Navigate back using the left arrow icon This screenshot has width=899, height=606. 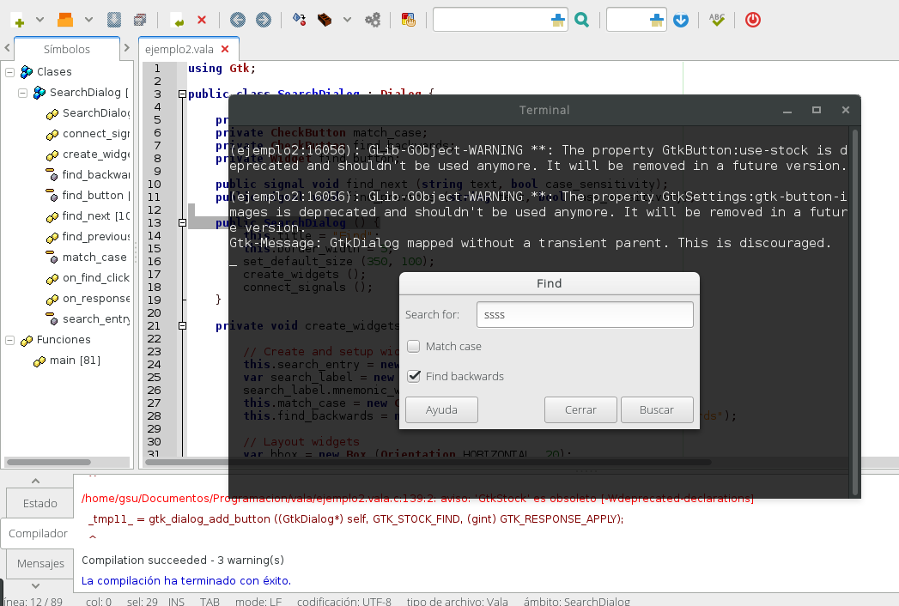click(237, 19)
